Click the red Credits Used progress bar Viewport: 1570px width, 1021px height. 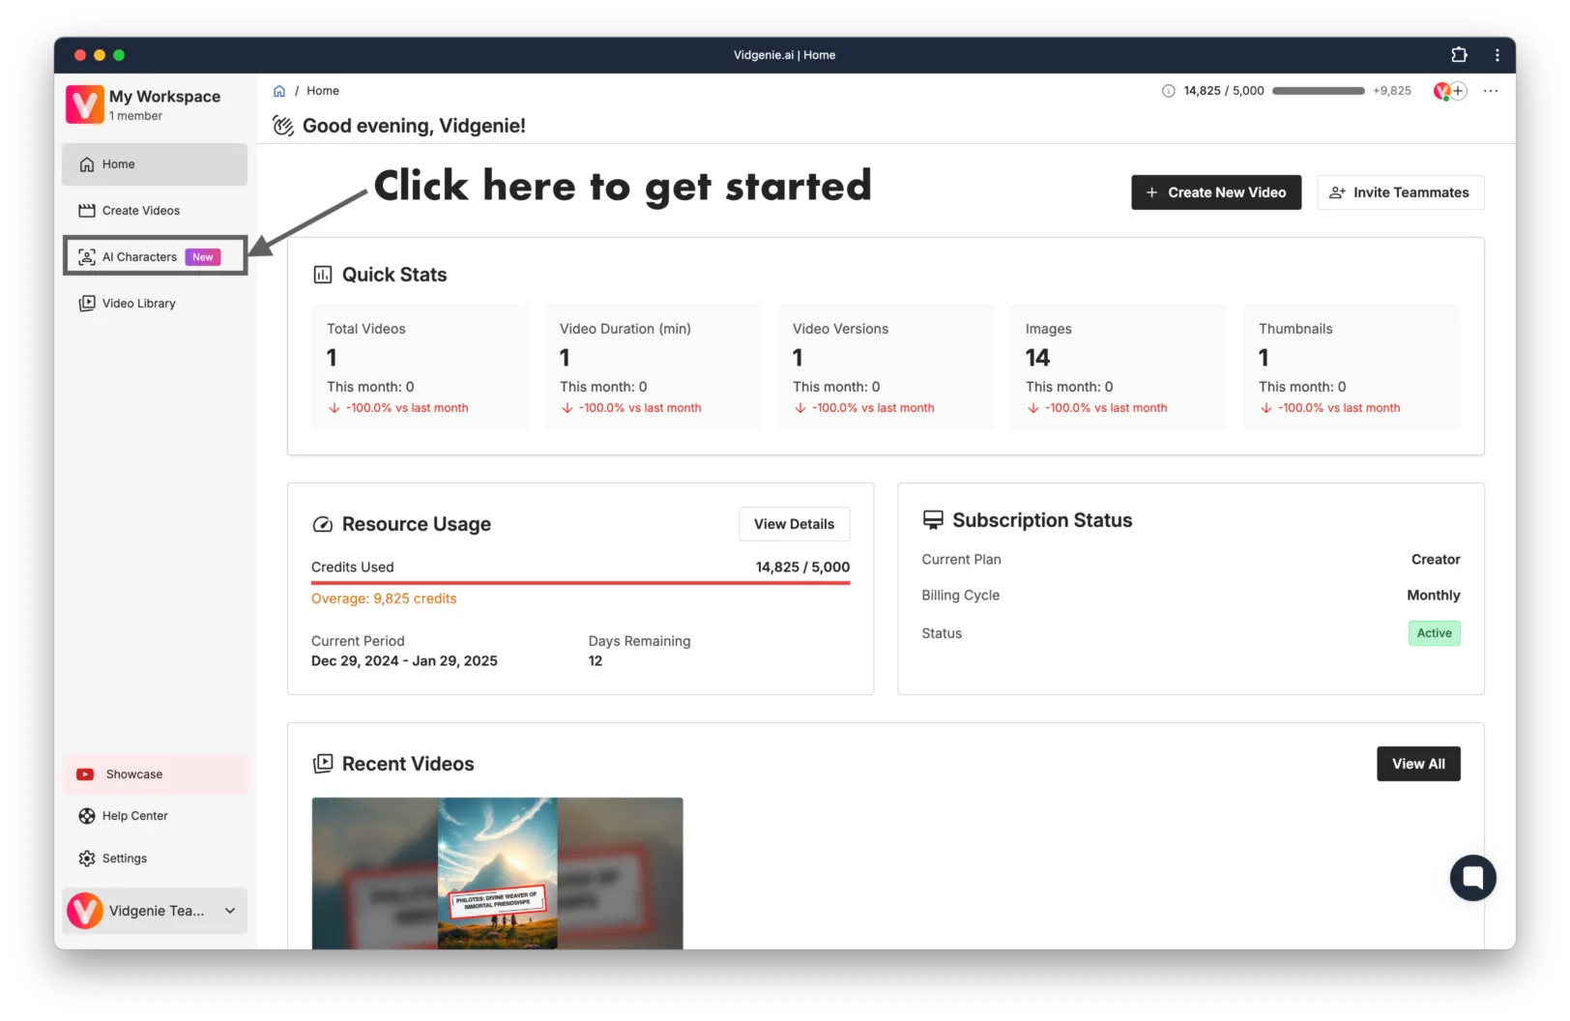click(x=580, y=583)
